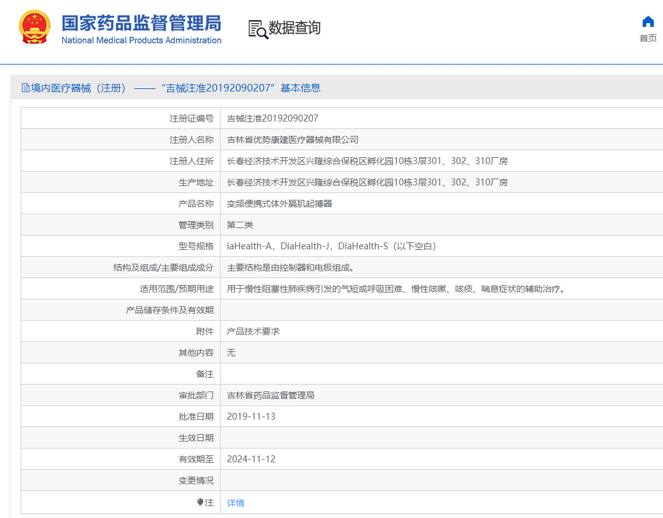Viewport: 663px width, 518px height.
Task: Open the 详情 link
Action: pos(236,503)
